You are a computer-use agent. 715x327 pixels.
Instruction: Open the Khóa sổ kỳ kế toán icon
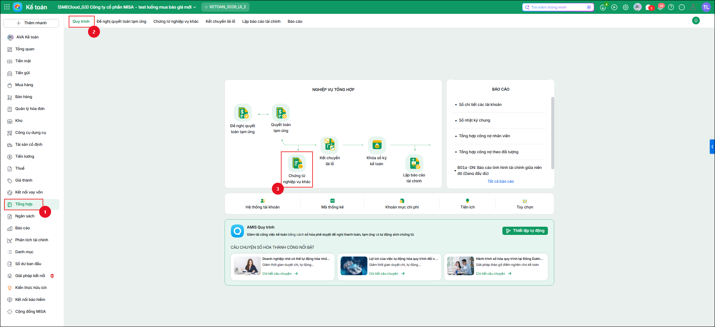point(377,145)
